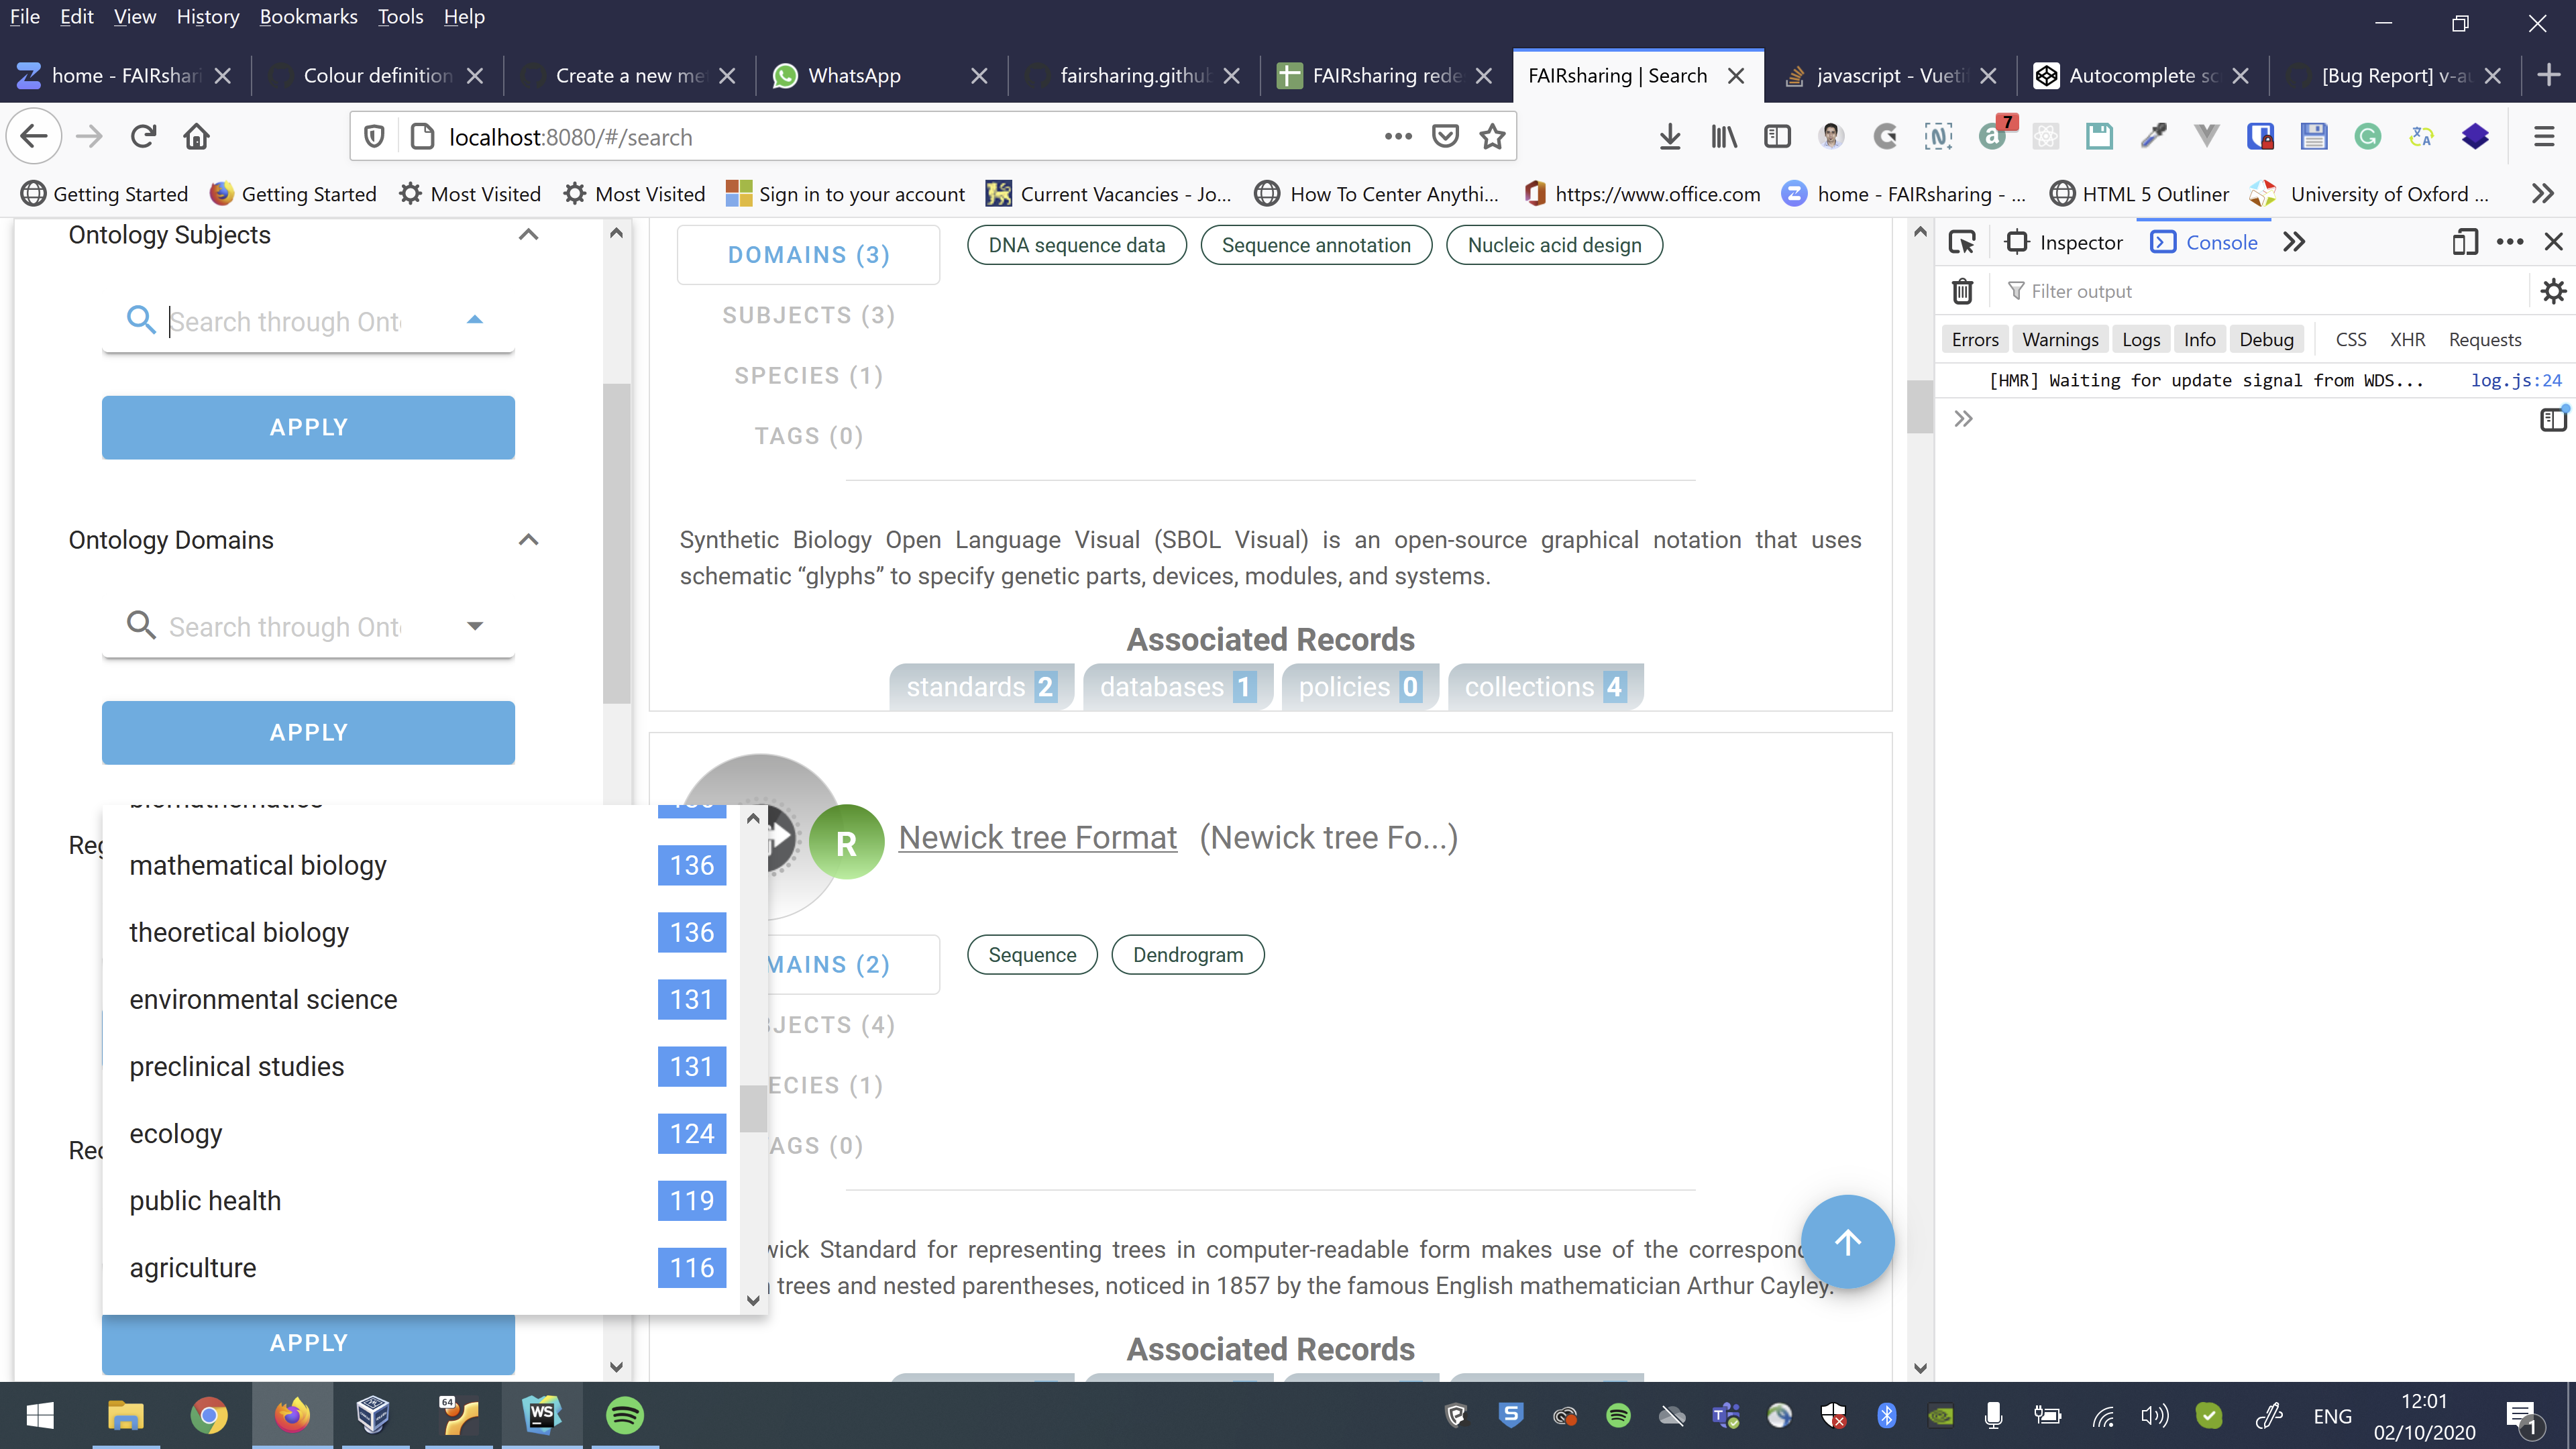Open Ontology Domains search dropdown arrow
This screenshot has width=2576, height=1449.
[x=475, y=626]
